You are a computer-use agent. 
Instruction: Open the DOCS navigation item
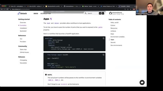(x=36, y=13)
